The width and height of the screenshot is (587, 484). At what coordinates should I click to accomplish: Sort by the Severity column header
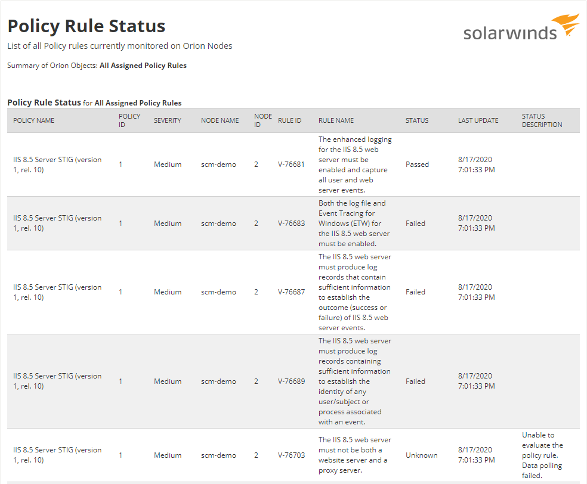point(167,120)
